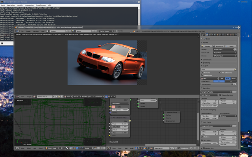
Task: Click the properties editor type selector icon
Action: point(203,35)
